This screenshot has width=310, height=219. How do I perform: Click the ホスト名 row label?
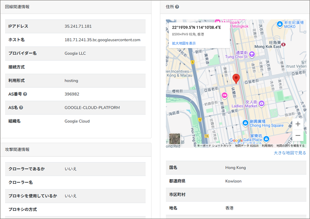[16, 40]
